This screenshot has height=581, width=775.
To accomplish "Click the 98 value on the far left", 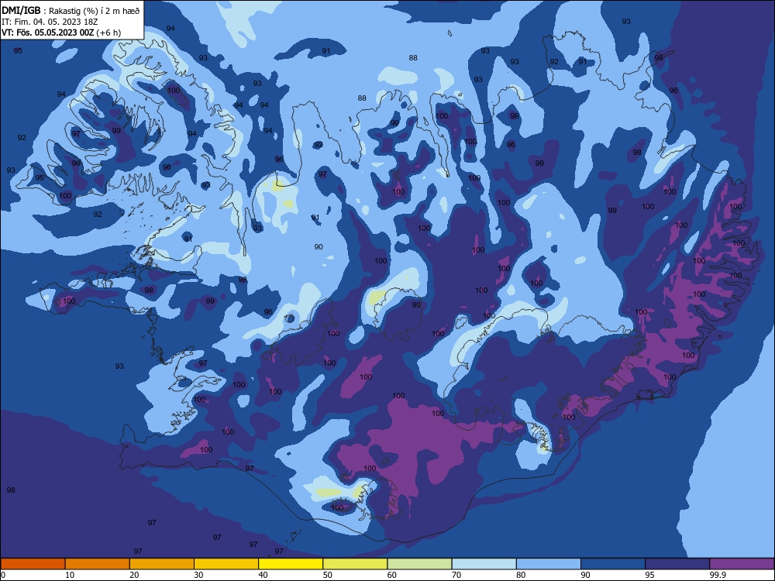I will pos(11,490).
